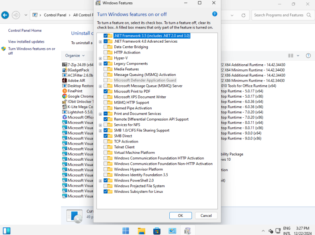Open the View installed updates link
The height and width of the screenshot is (235, 315).
tap(26, 42)
